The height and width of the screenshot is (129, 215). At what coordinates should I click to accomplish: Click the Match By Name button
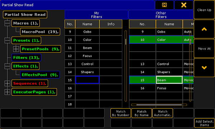click(x=142, y=113)
